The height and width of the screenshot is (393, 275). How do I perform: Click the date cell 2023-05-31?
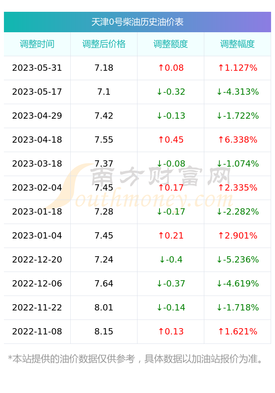[x=37, y=68]
